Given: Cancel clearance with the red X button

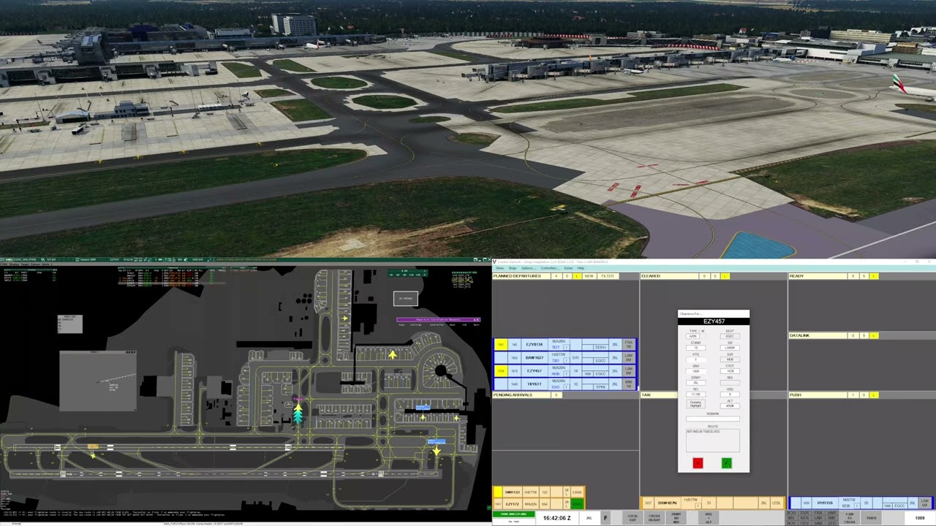Looking at the screenshot, I should (x=698, y=463).
